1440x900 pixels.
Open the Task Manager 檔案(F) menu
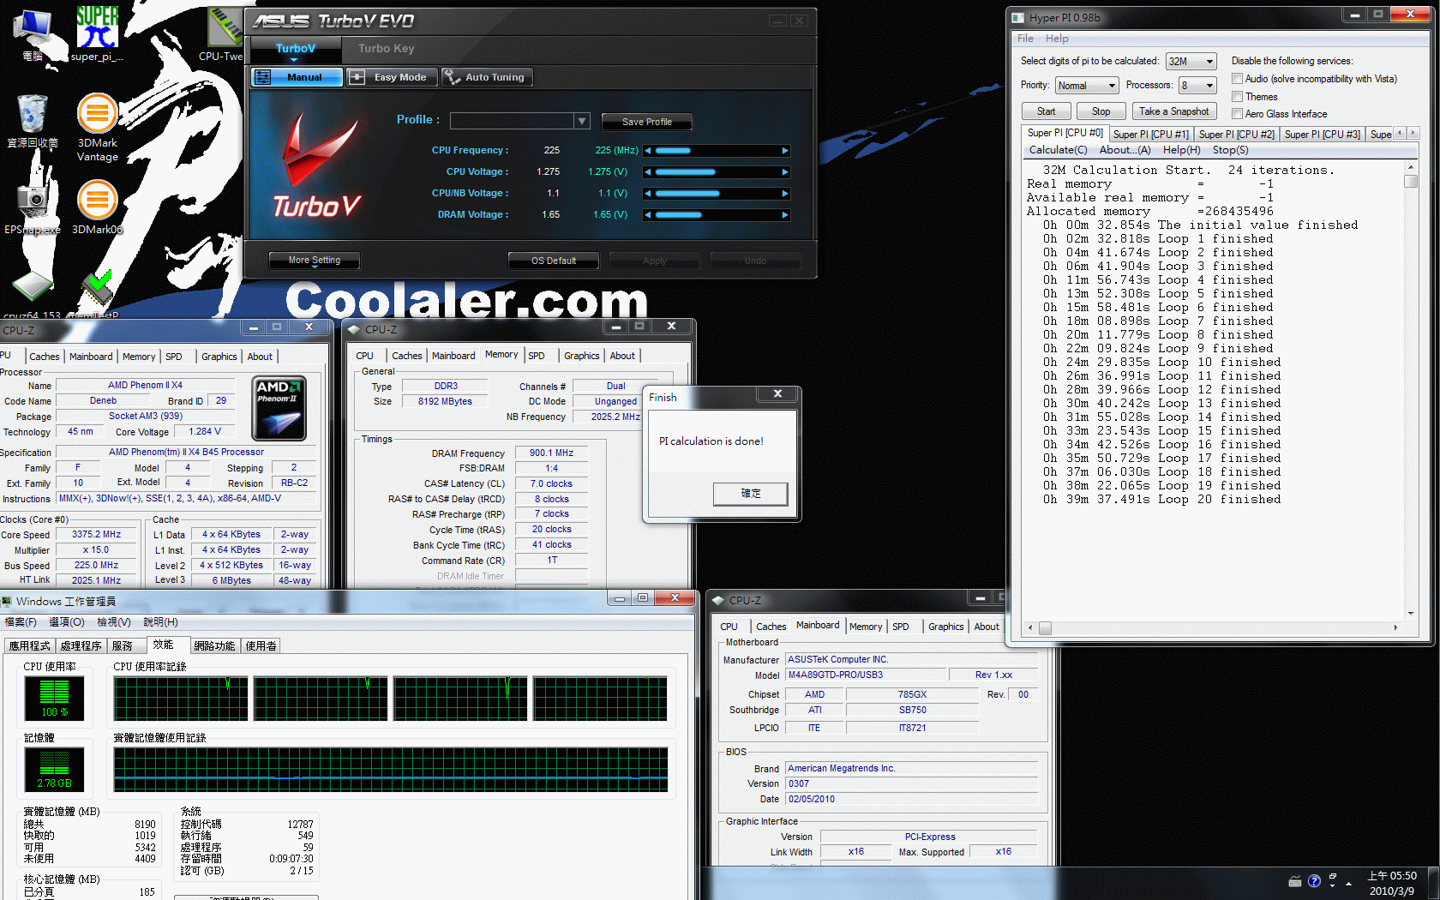click(x=21, y=622)
